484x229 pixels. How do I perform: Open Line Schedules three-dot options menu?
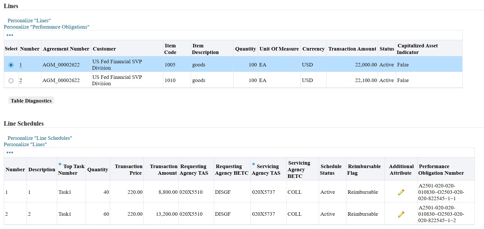click(10, 152)
